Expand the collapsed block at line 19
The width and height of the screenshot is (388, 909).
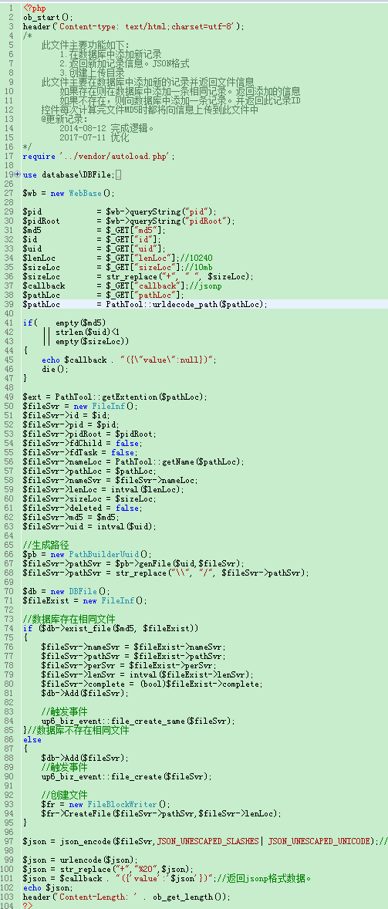18,174
